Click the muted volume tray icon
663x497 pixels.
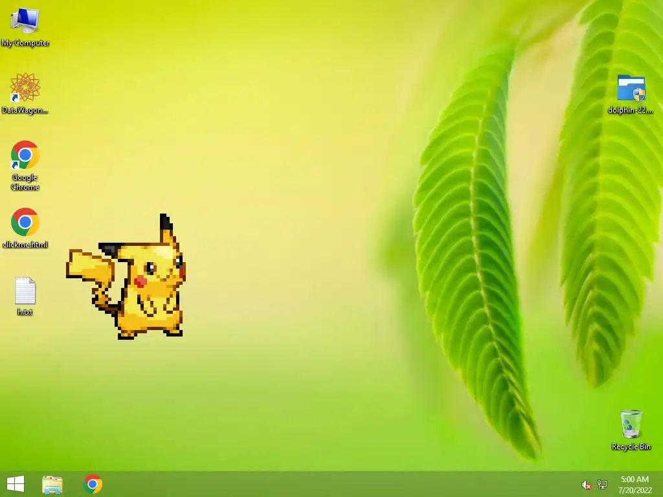[x=586, y=485]
